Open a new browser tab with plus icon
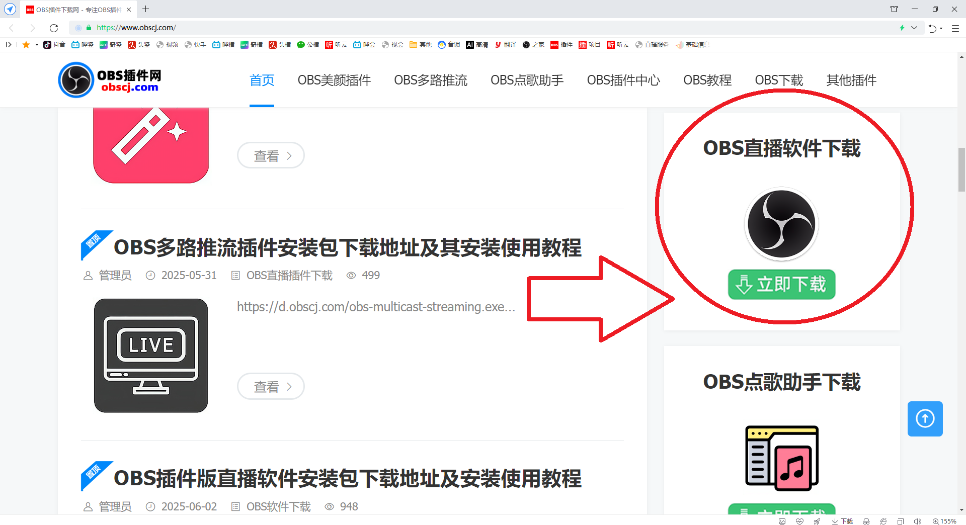 [146, 9]
